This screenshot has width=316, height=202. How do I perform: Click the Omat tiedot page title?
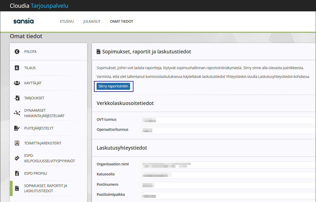tap(26, 36)
